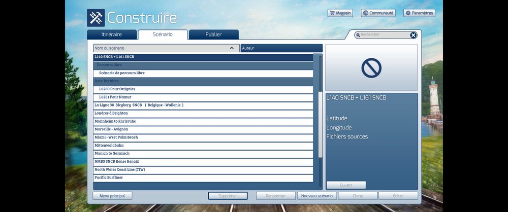Collapse the Parcours libre group
The image size is (508, 212).
click(x=203, y=65)
